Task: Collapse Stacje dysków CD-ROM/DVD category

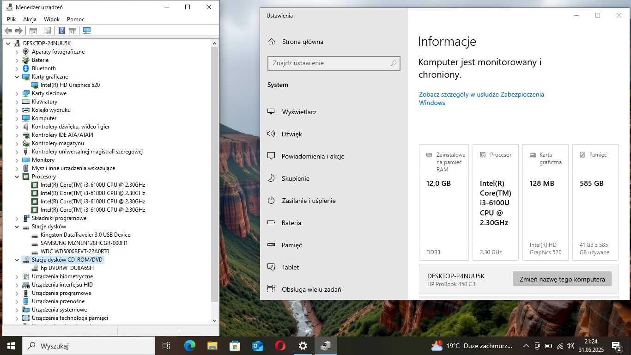Action: click(17, 260)
